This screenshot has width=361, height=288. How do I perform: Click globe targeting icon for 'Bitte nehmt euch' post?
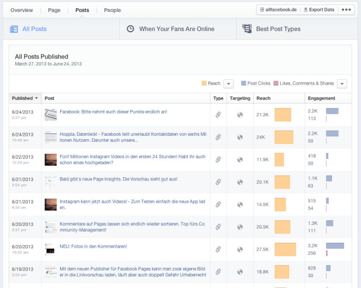pyautogui.click(x=240, y=115)
